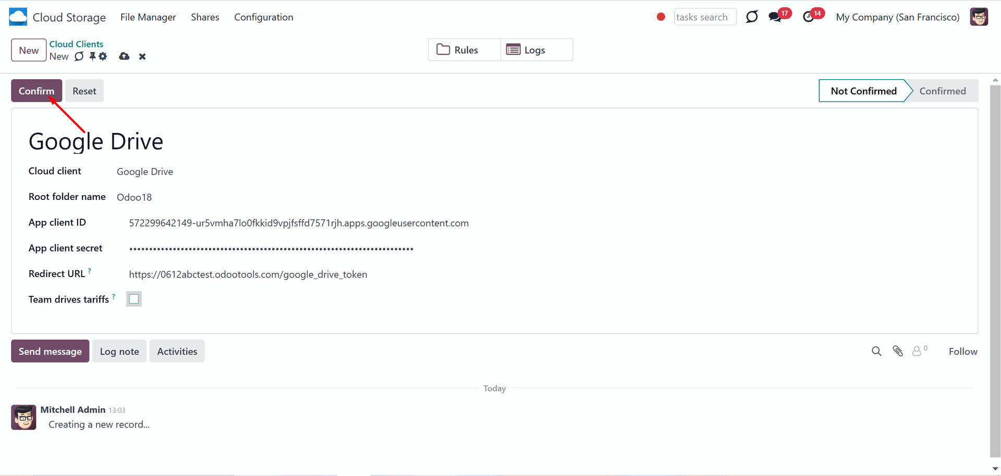Click Mitchell Admin's avatar in the chatter

coord(23,417)
